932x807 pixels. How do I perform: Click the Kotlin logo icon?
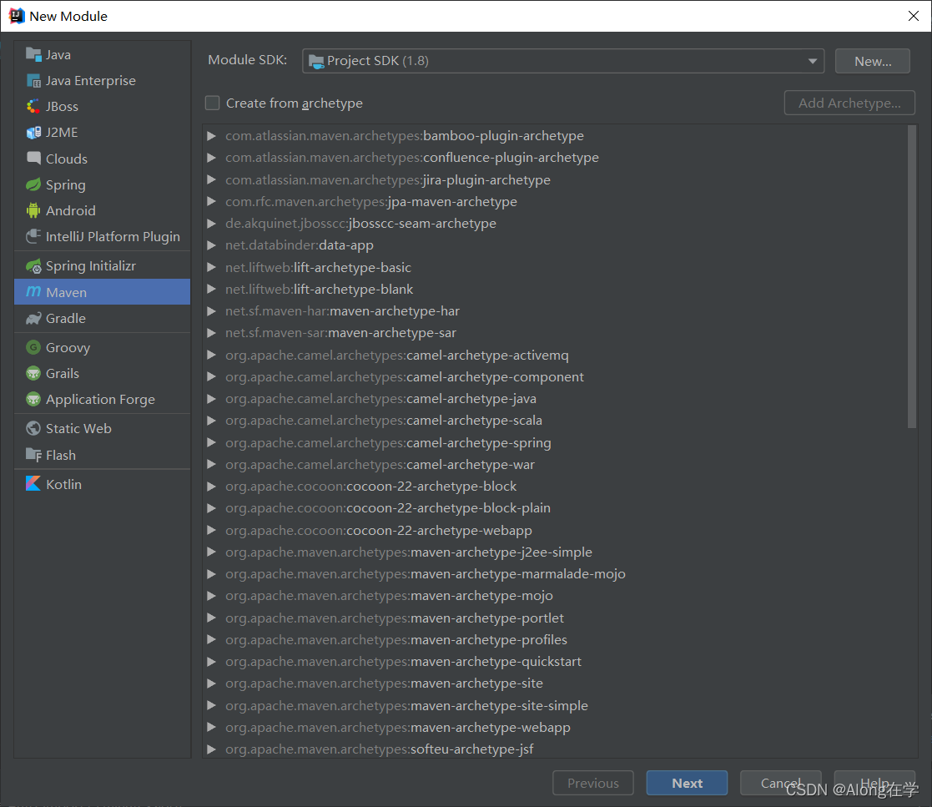click(33, 484)
